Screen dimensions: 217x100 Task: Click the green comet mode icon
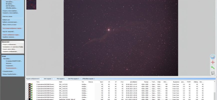[213, 67]
